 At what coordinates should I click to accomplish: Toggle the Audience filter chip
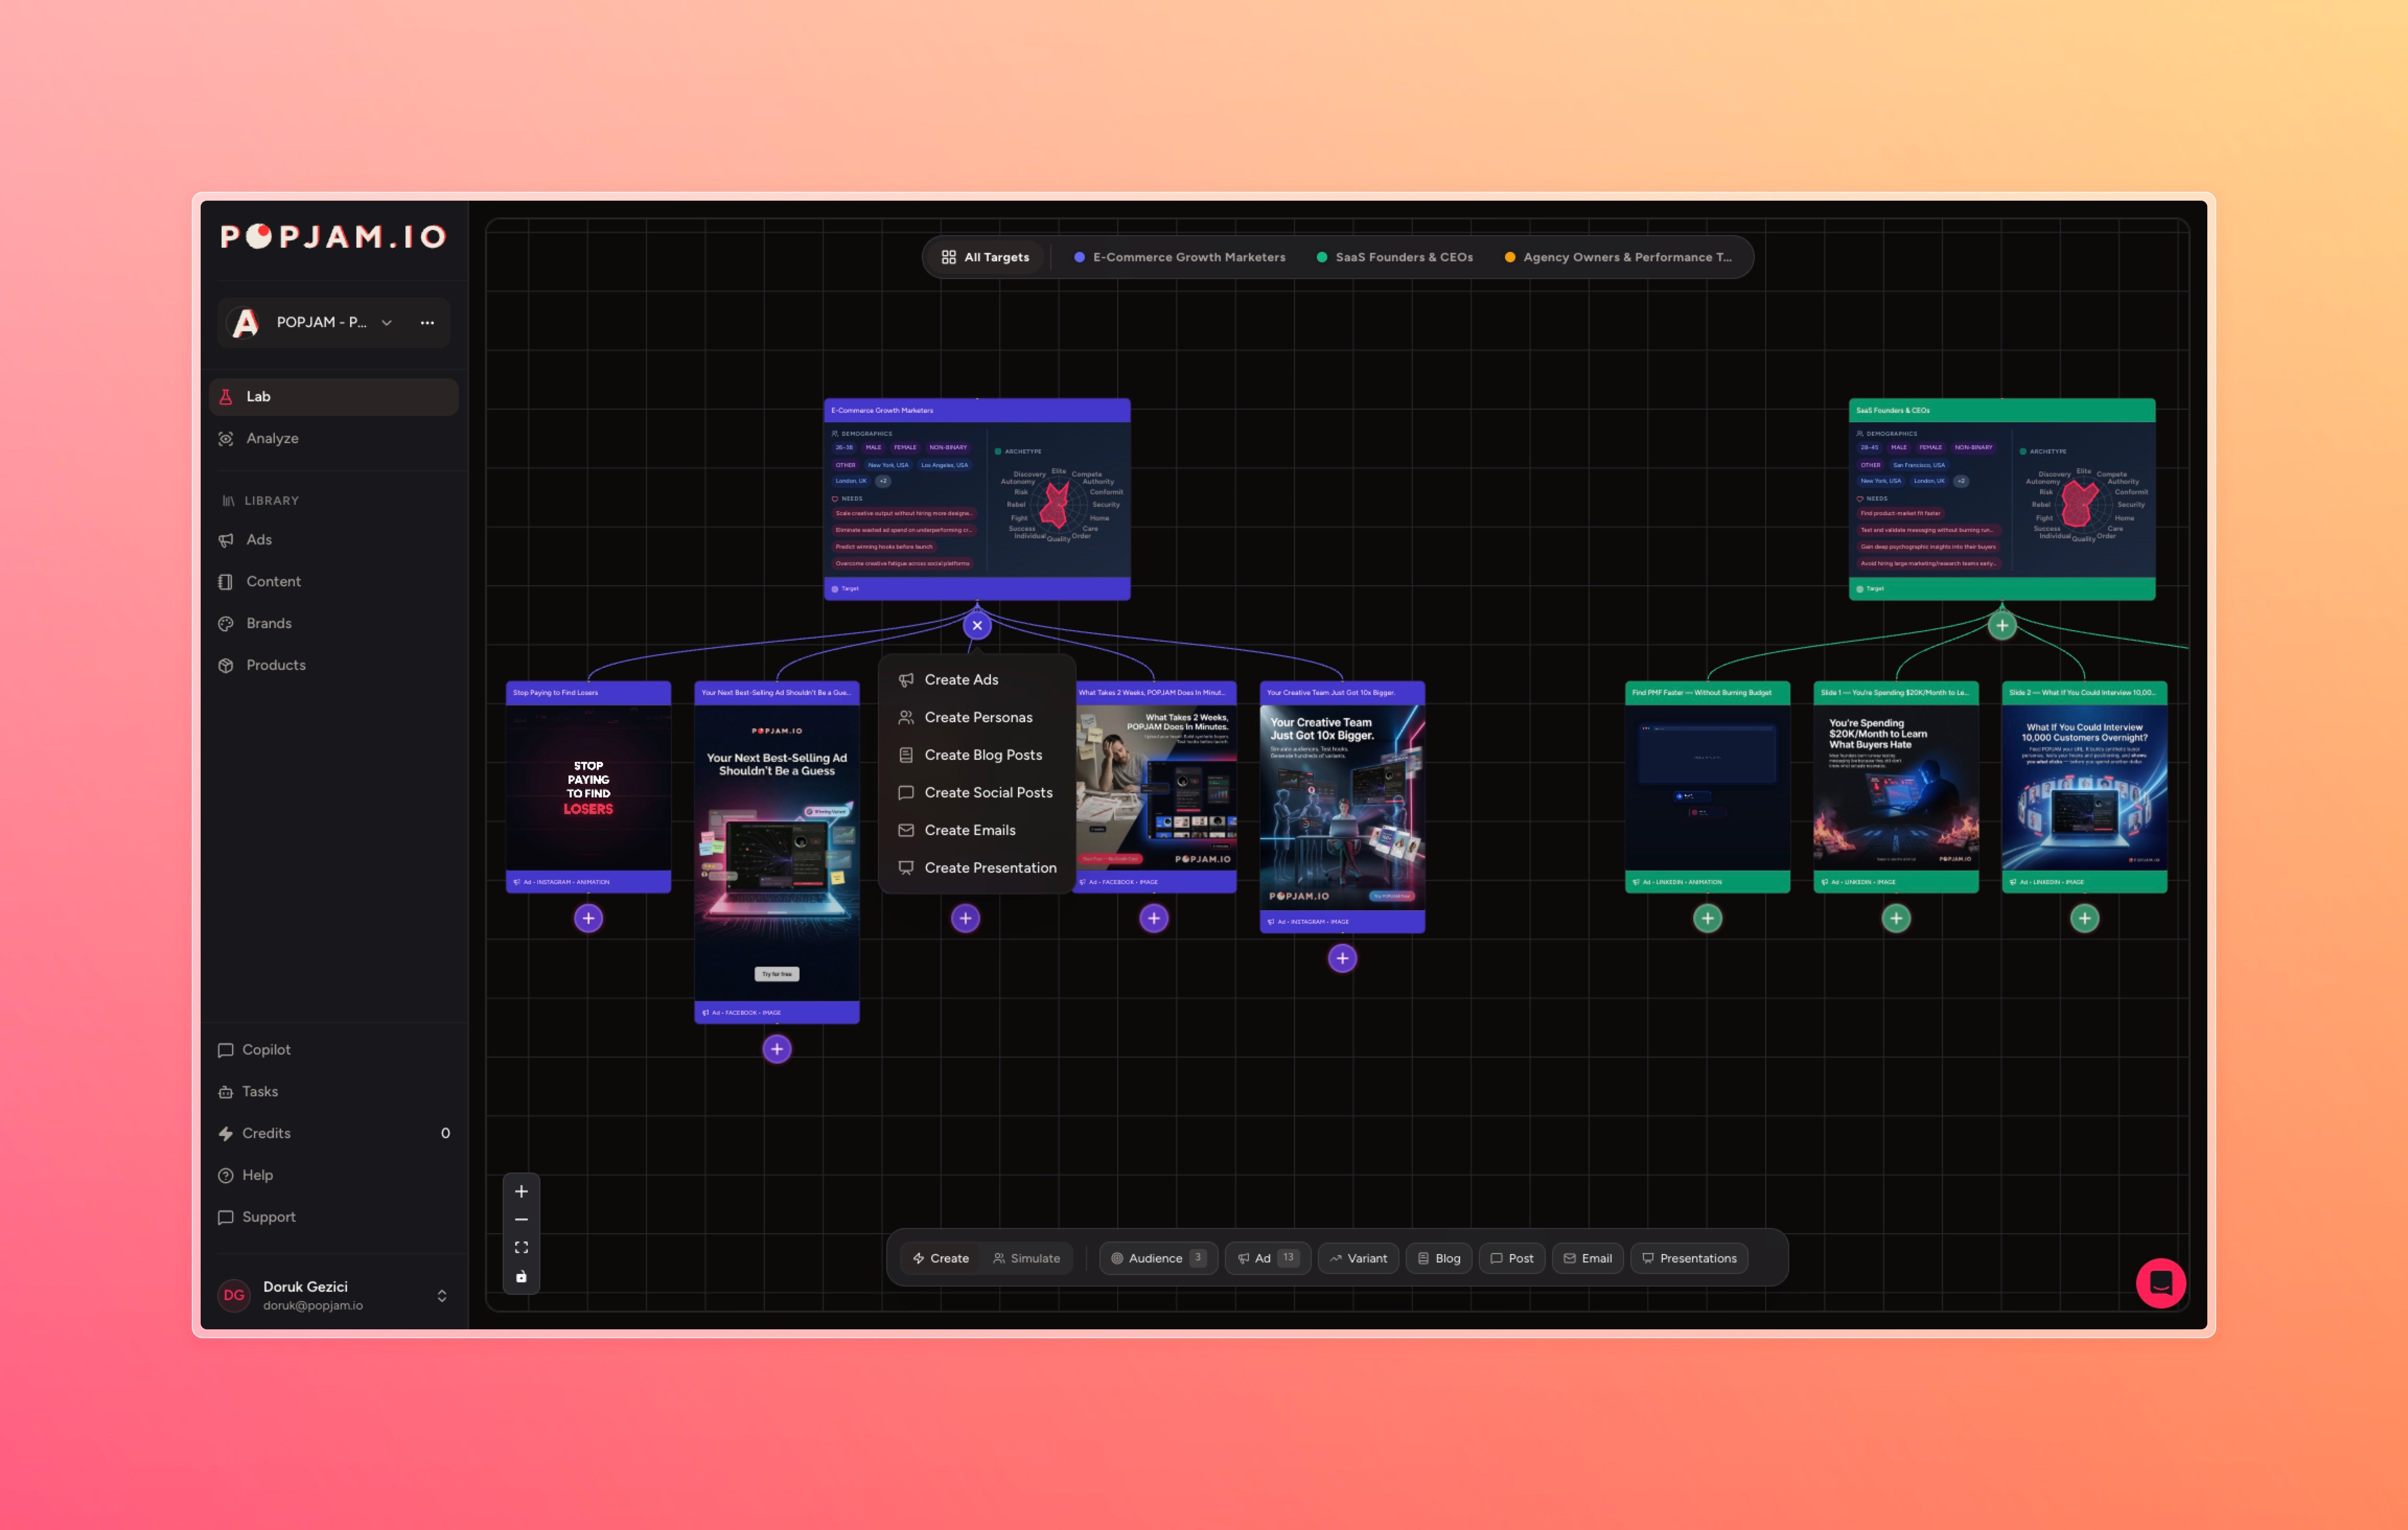click(x=1157, y=1258)
